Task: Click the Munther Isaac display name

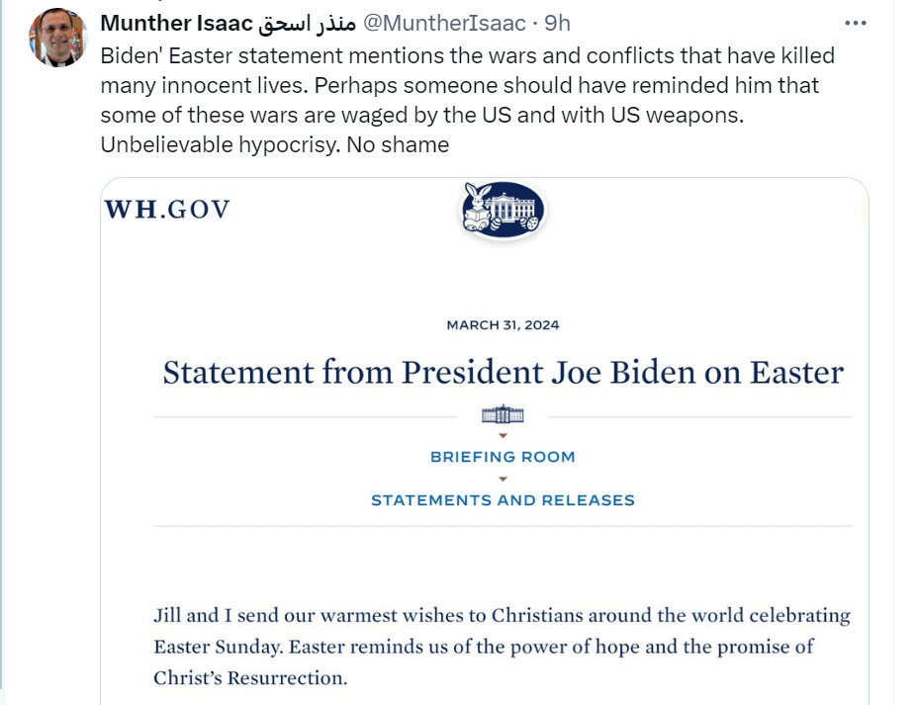Action: click(177, 24)
